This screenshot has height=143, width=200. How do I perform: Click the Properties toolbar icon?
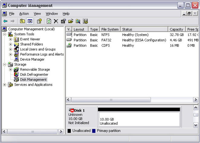pos(63,21)
